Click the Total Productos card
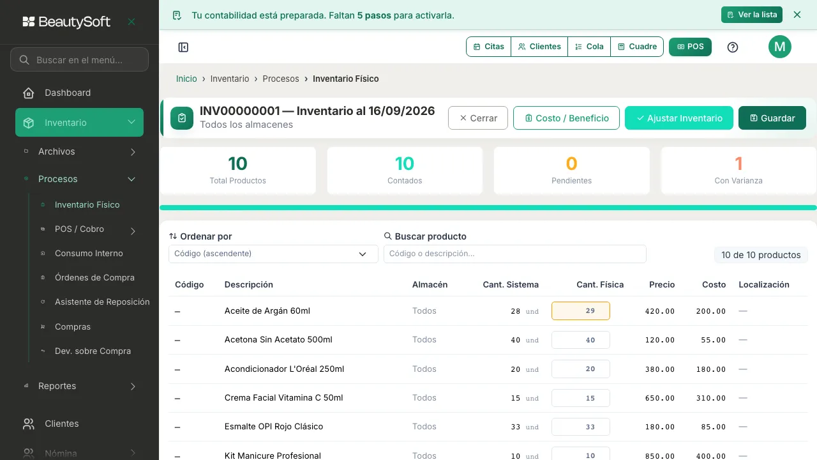The image size is (817, 460). [237, 171]
